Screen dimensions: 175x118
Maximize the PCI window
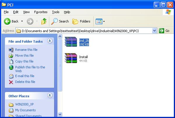[x=163, y=5]
